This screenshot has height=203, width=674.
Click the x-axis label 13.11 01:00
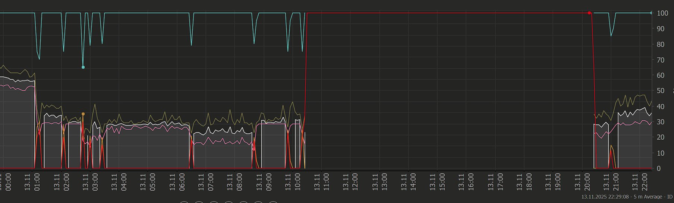[x=32, y=182]
